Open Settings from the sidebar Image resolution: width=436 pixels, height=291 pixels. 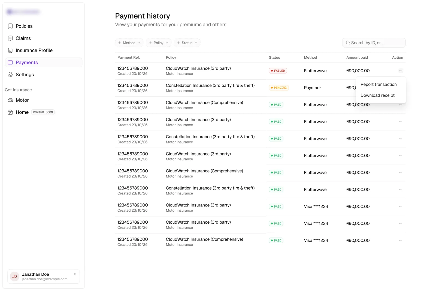[44, 75]
